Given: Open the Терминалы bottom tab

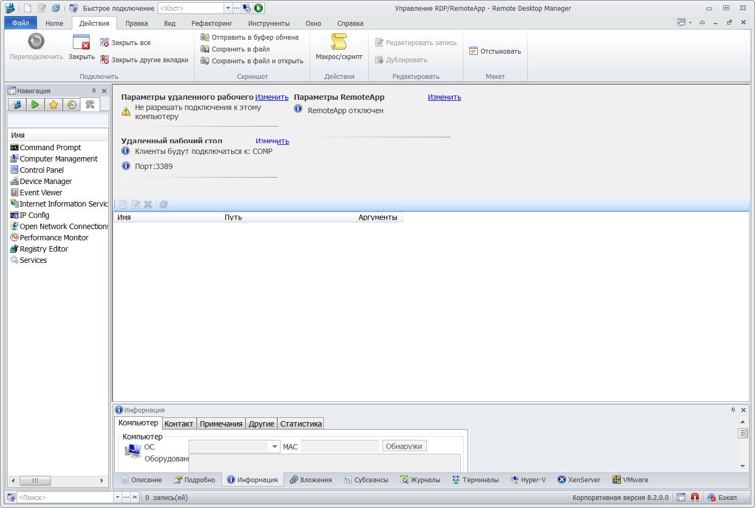Looking at the screenshot, I should (475, 480).
